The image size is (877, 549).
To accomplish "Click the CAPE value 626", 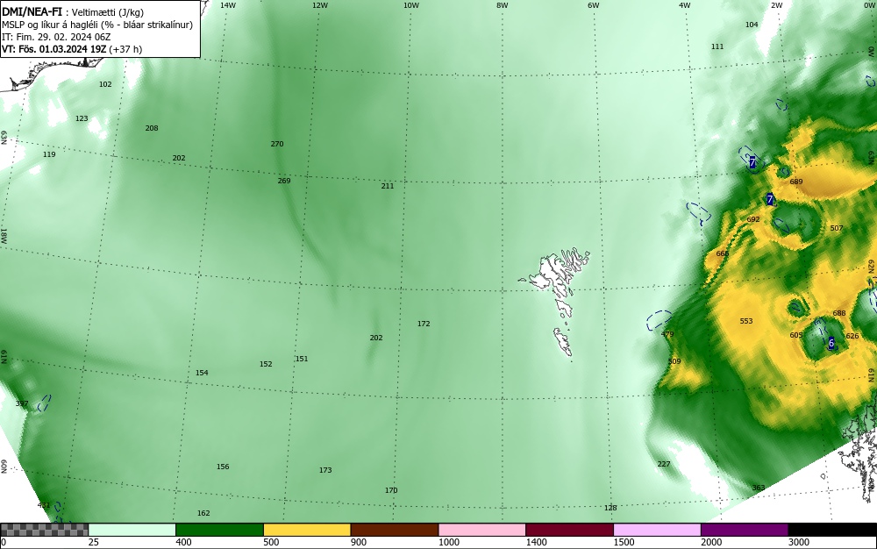I will click(852, 336).
